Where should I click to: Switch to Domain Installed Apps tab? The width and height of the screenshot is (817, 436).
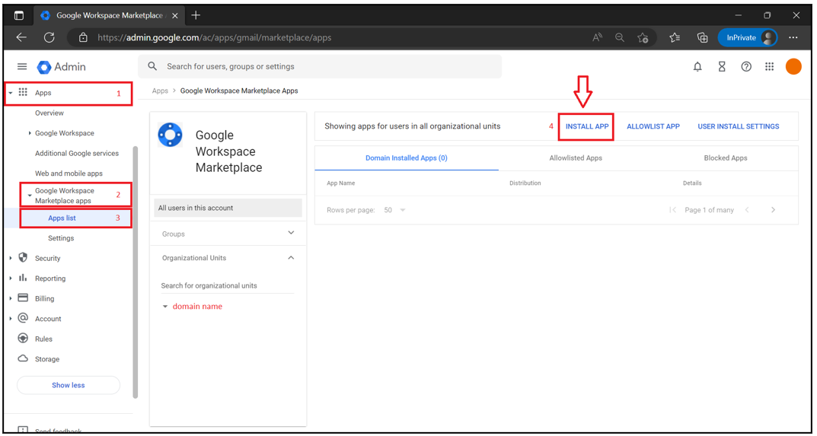[x=407, y=158]
